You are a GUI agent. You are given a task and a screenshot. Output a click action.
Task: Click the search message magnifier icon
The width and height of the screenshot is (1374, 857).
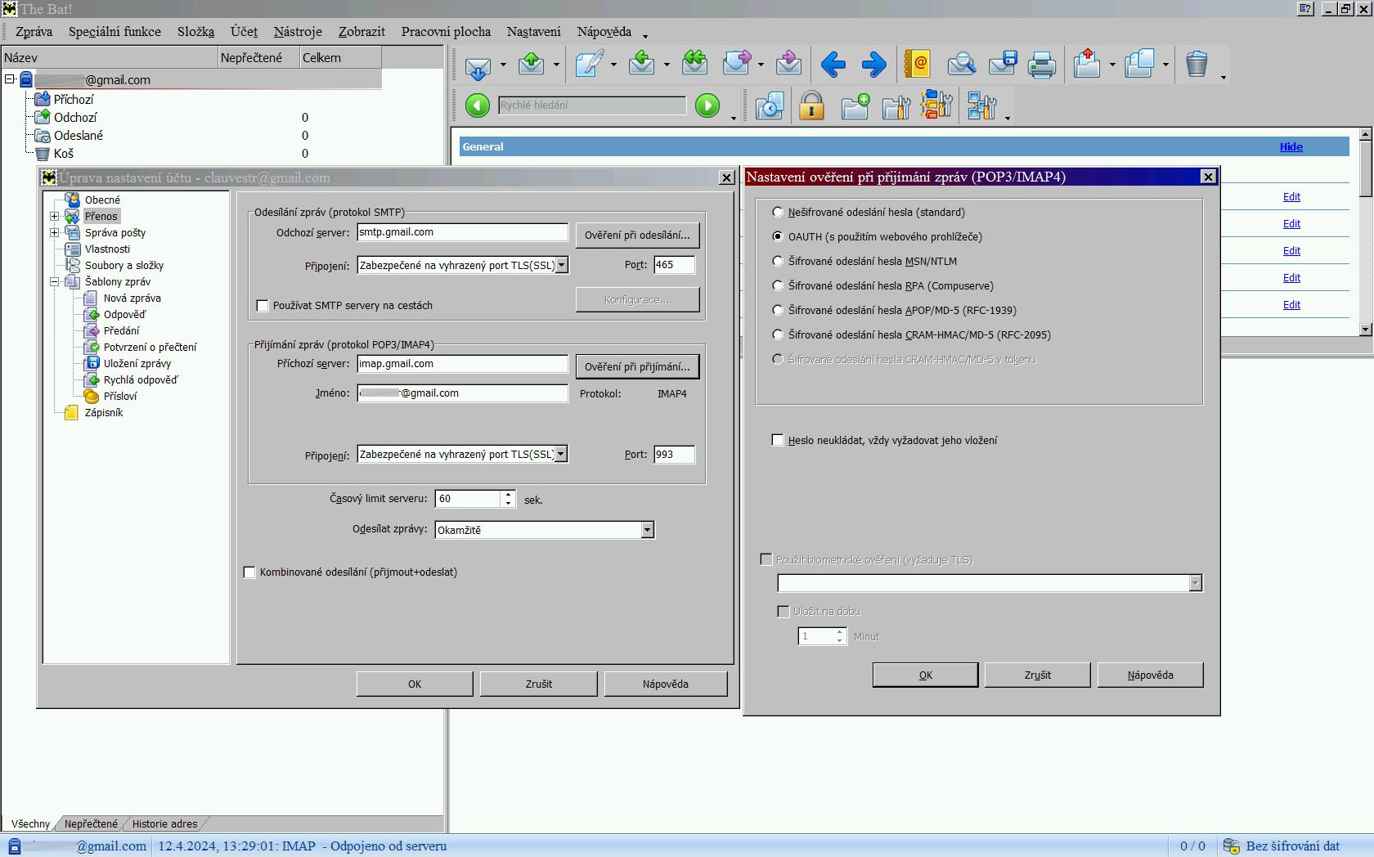click(x=961, y=64)
